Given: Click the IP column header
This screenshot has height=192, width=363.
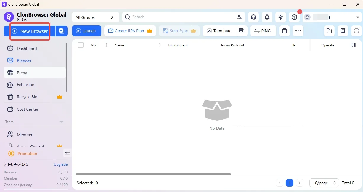Looking at the screenshot, I should [294, 45].
